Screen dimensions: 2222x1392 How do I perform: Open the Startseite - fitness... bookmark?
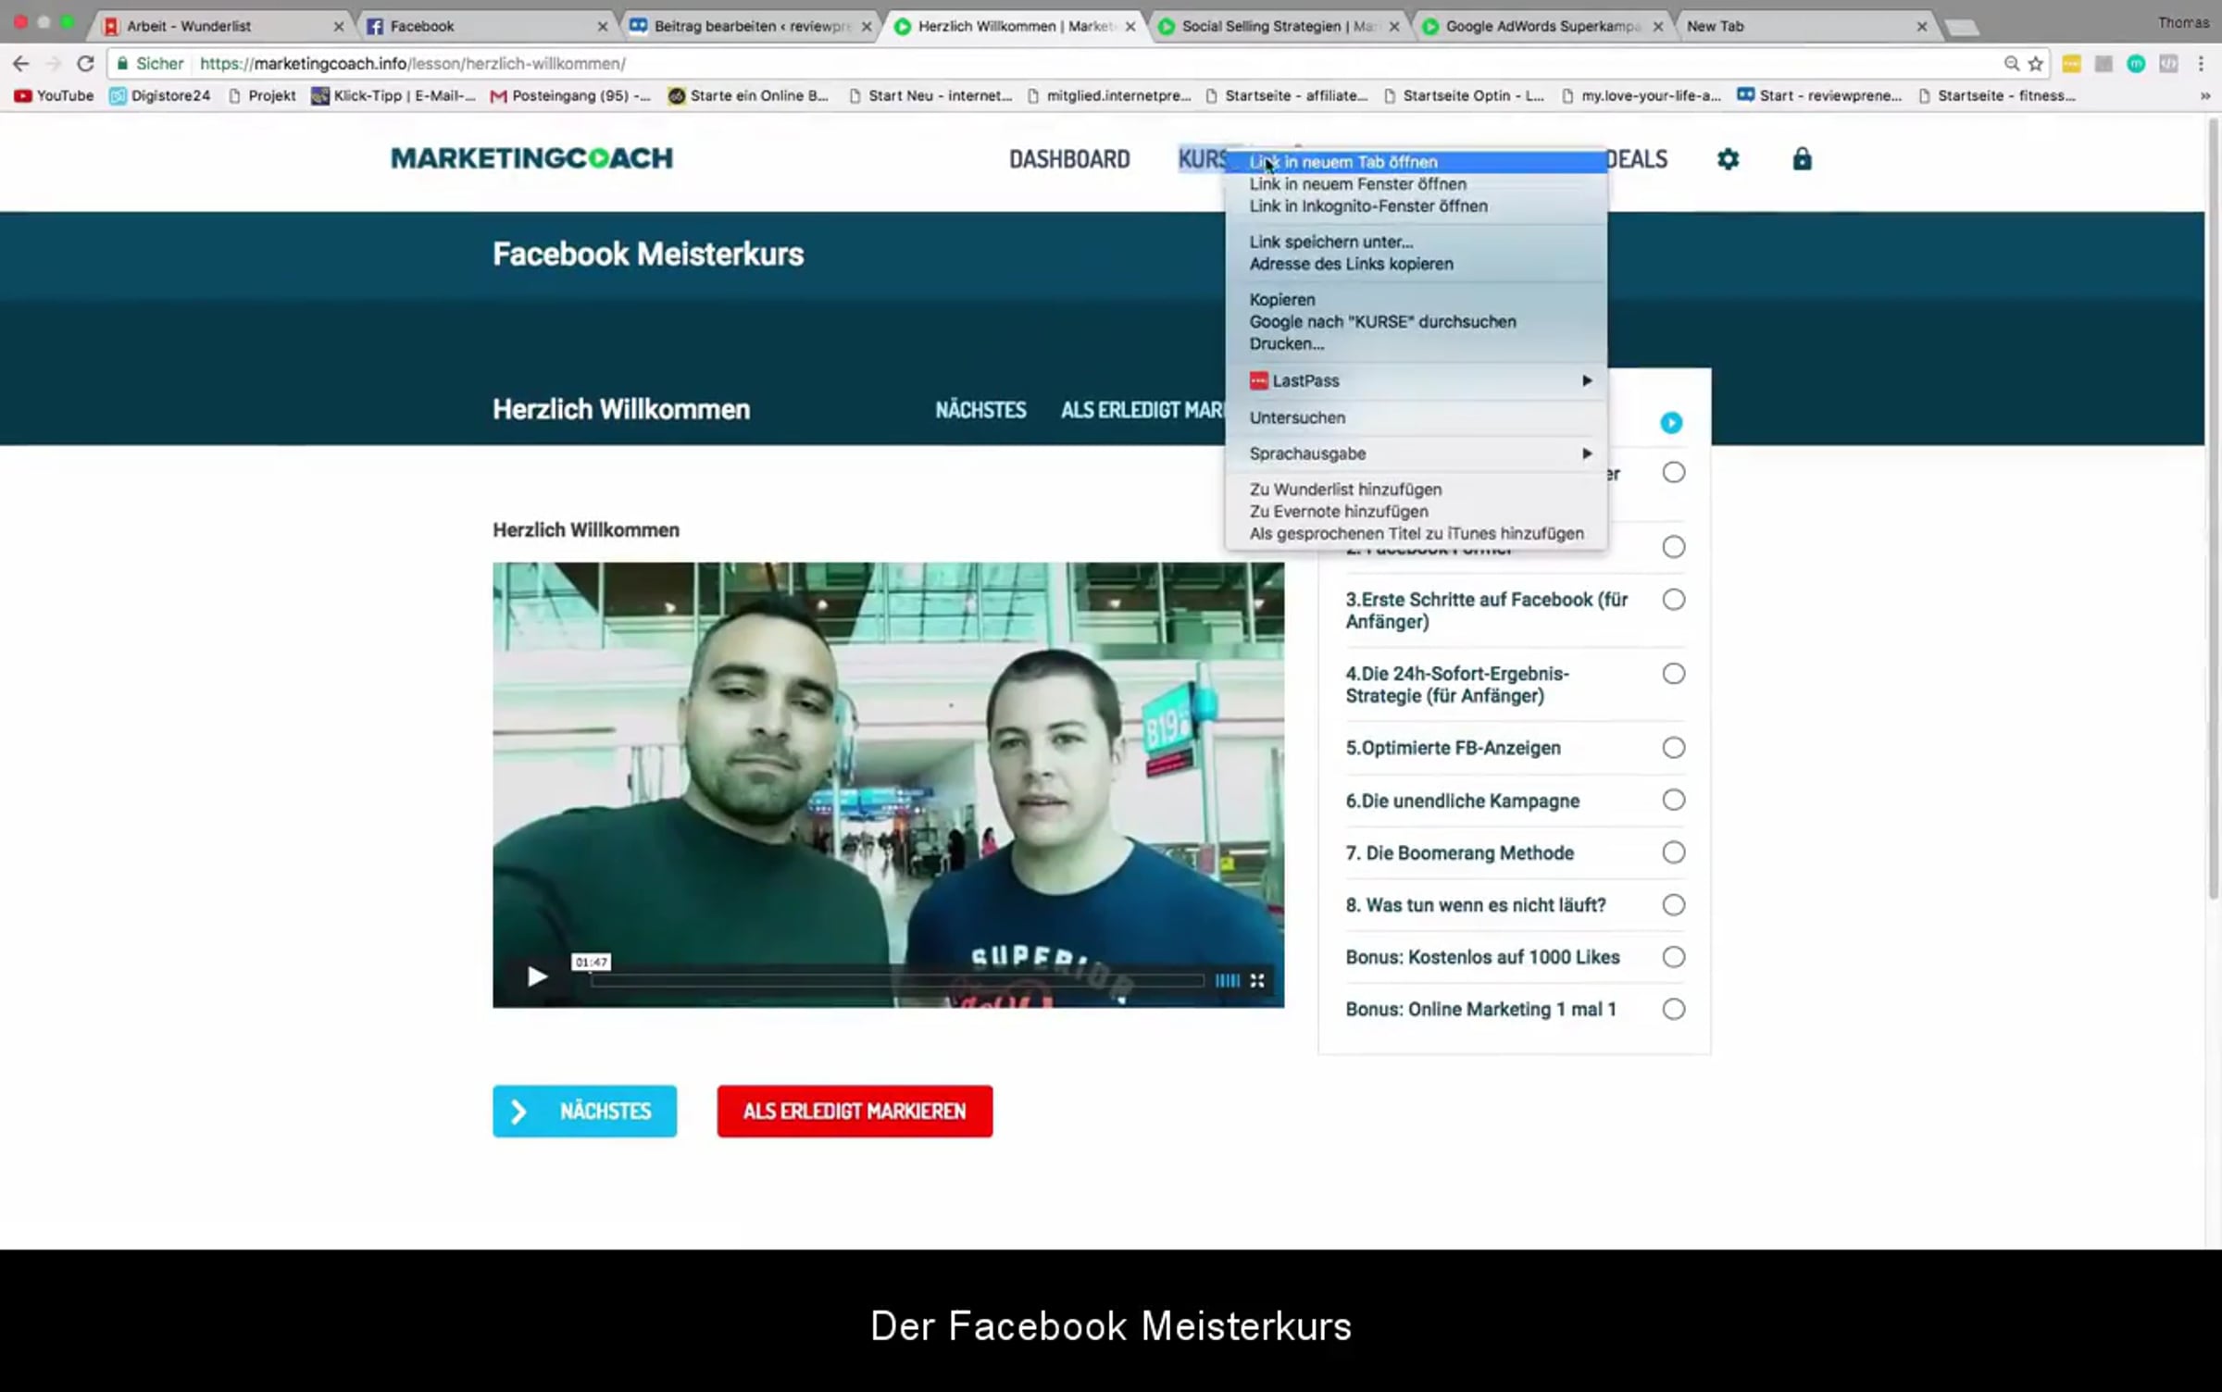pyautogui.click(x=1997, y=95)
